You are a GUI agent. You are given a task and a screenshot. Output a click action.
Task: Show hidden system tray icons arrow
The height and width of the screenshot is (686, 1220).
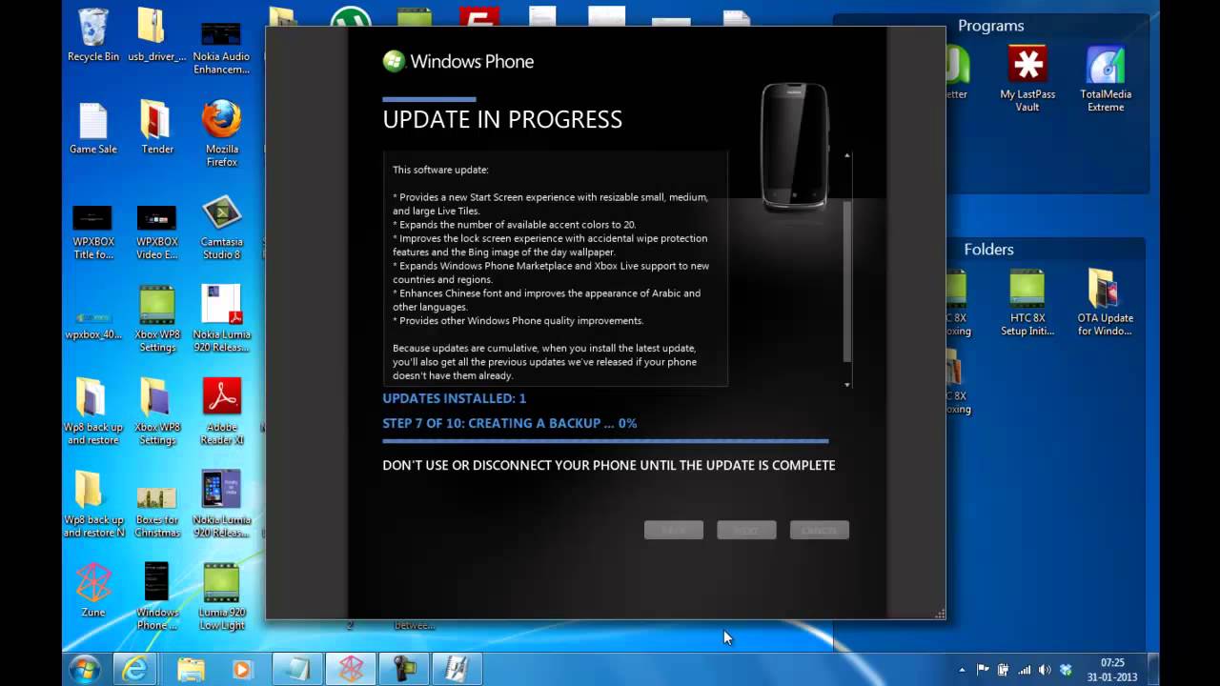pos(962,670)
